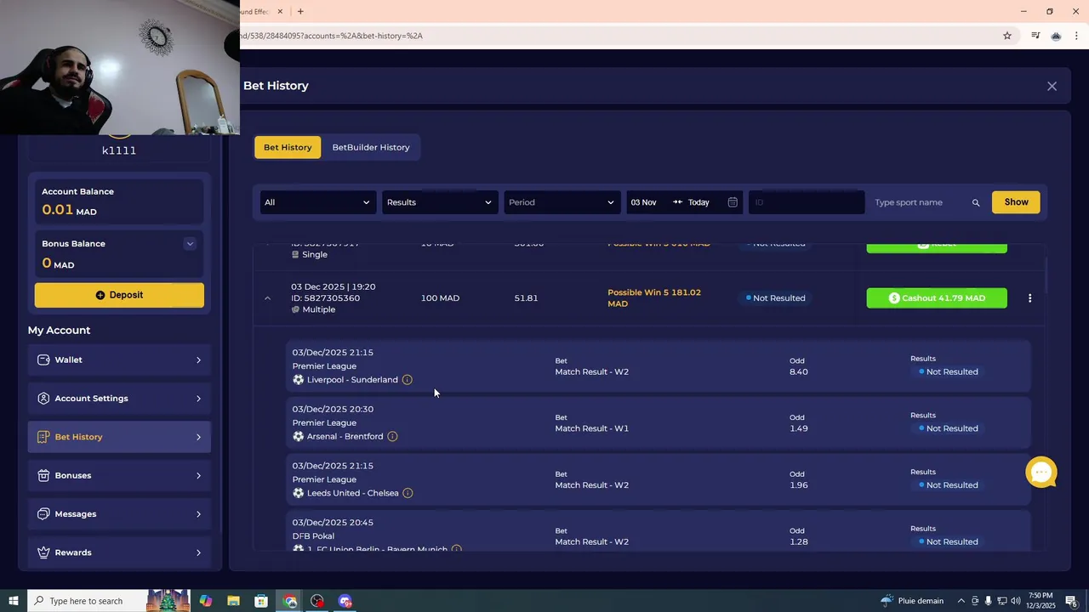Click the Arsenal - Brentford match name

pos(345,437)
